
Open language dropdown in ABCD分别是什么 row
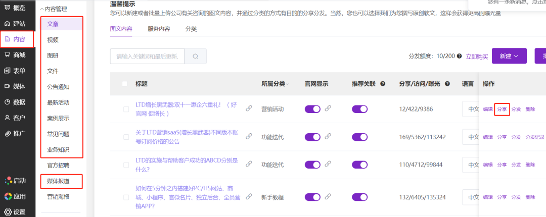point(471,165)
